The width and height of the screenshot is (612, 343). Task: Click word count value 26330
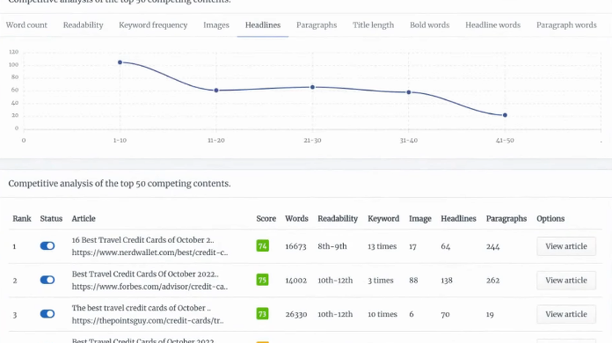[x=296, y=314]
